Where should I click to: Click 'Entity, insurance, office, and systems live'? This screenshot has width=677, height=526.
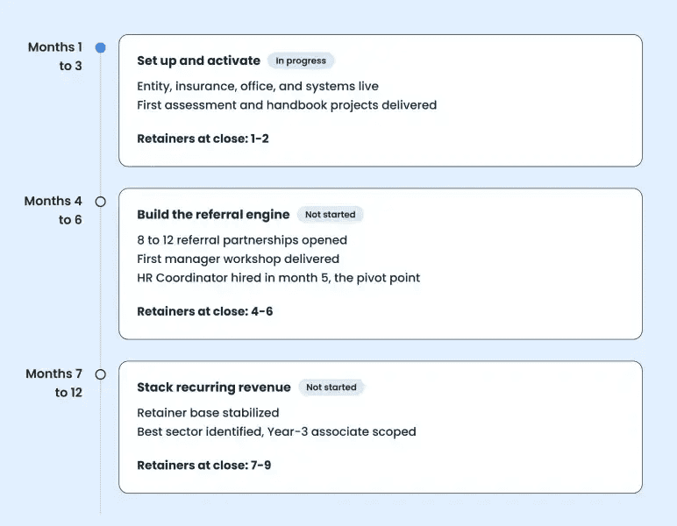click(258, 86)
